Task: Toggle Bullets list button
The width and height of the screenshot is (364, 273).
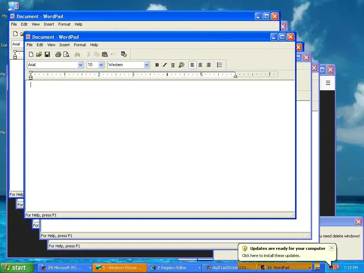Action: [219, 65]
